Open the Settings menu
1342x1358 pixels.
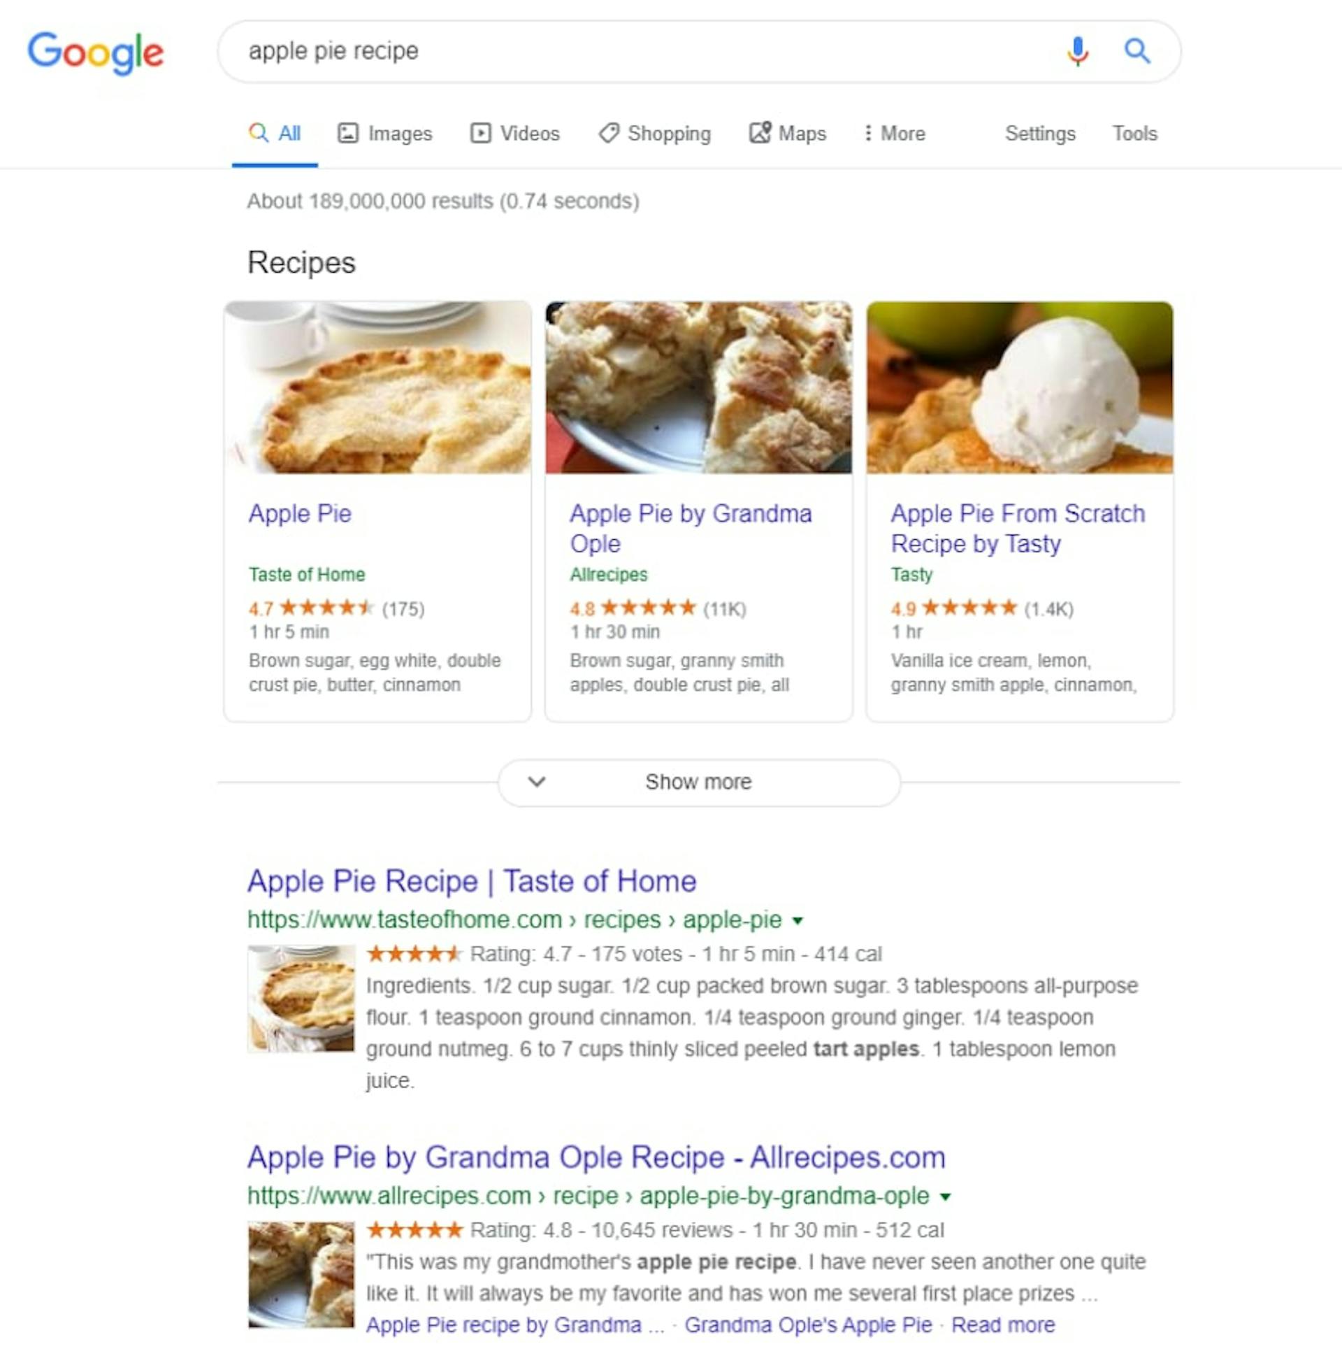(x=1040, y=134)
